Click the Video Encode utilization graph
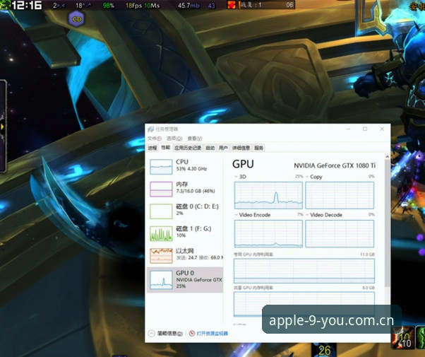 point(268,233)
